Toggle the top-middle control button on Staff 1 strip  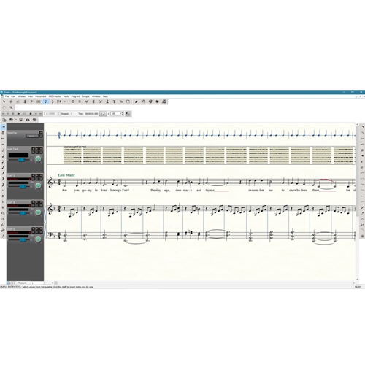point(37,176)
